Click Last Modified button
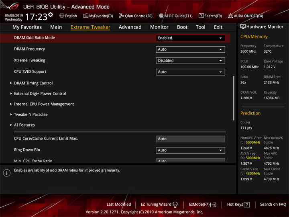 [119, 204]
